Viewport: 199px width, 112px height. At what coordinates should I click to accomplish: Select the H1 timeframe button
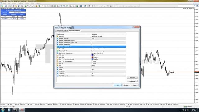click(126, 6)
